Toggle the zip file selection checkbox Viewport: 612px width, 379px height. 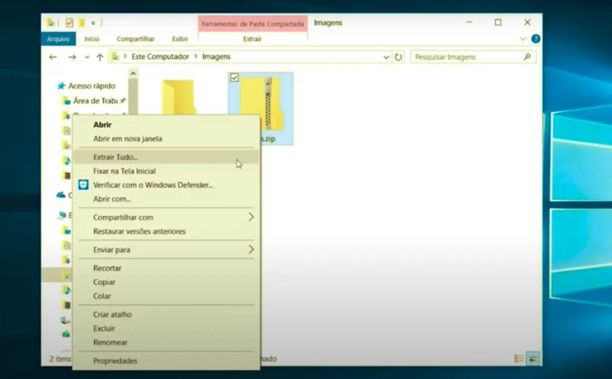click(234, 77)
